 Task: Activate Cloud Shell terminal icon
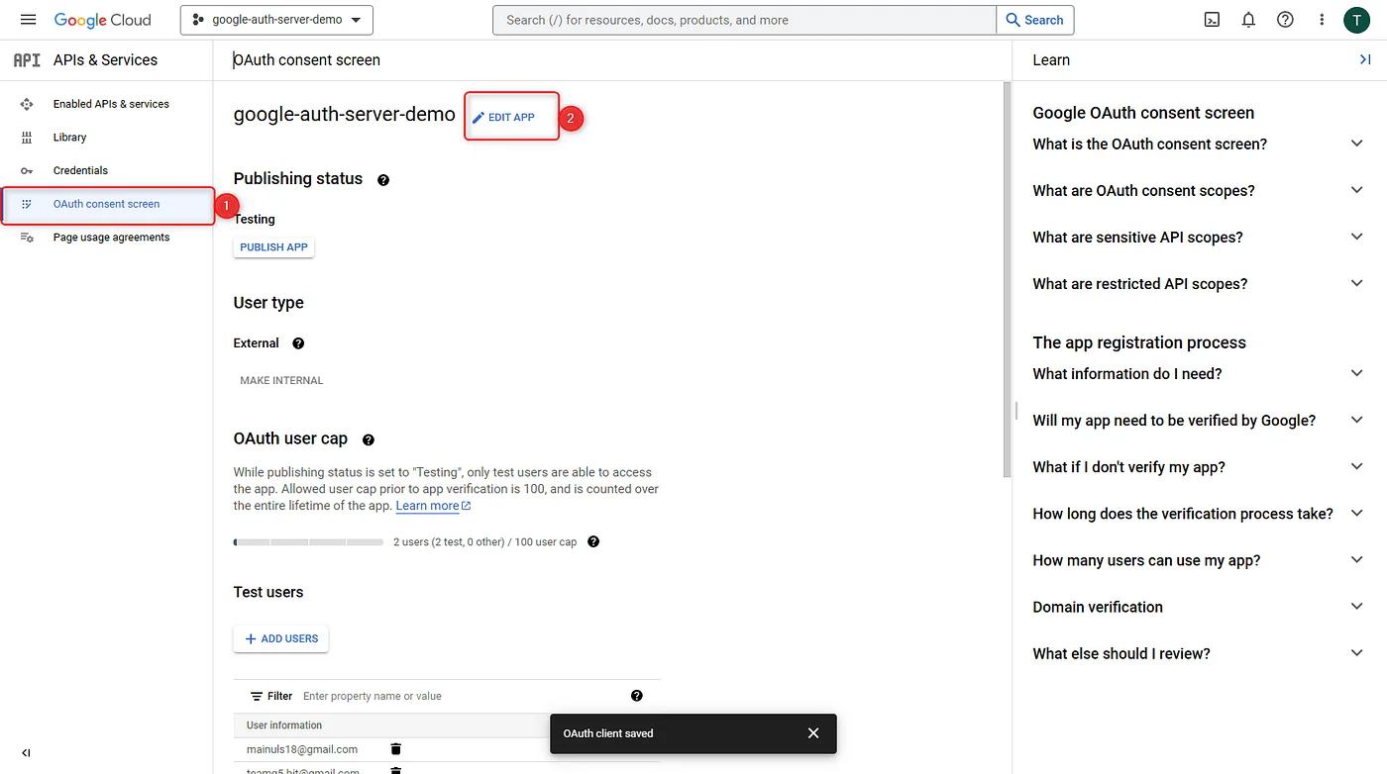1212,20
